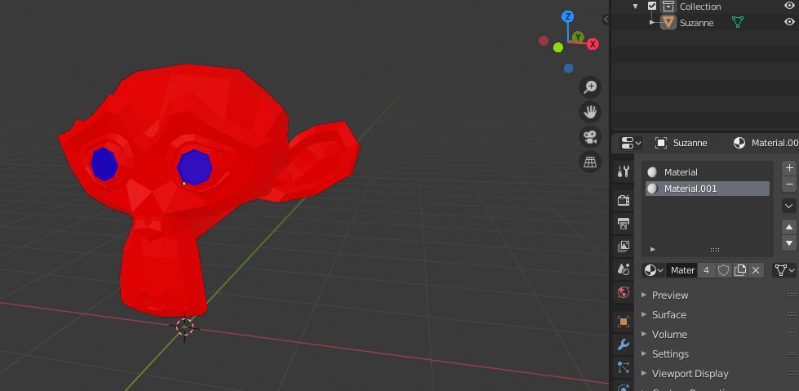Click the sphere icon of the Material slot

[x=652, y=172]
